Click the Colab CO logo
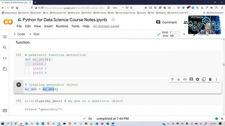 pyautogui.click(x=8, y=22)
